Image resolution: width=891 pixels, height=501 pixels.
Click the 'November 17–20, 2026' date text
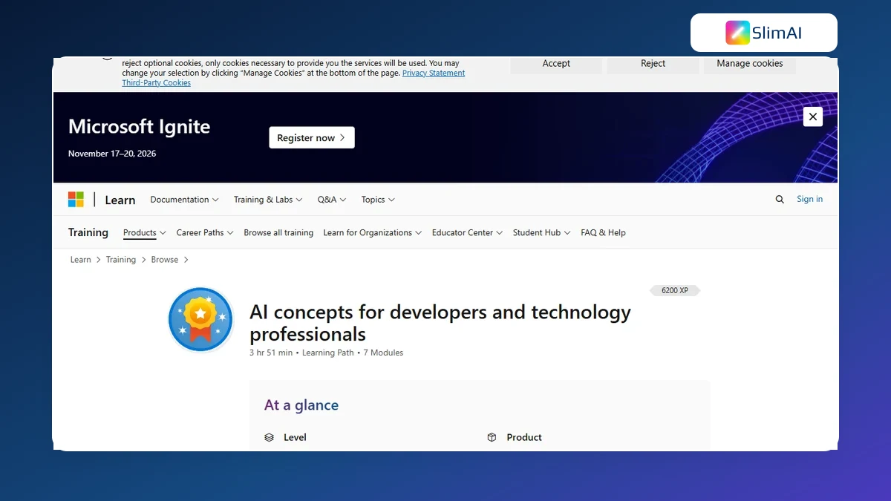112,154
